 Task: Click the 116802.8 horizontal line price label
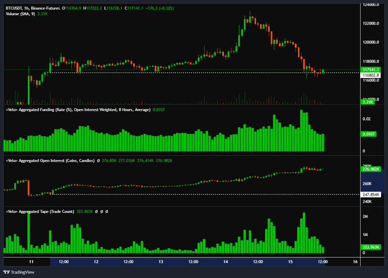371,75
